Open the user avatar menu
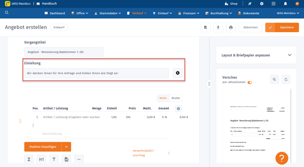This screenshot has height=167, width=304. click(x=297, y=4)
